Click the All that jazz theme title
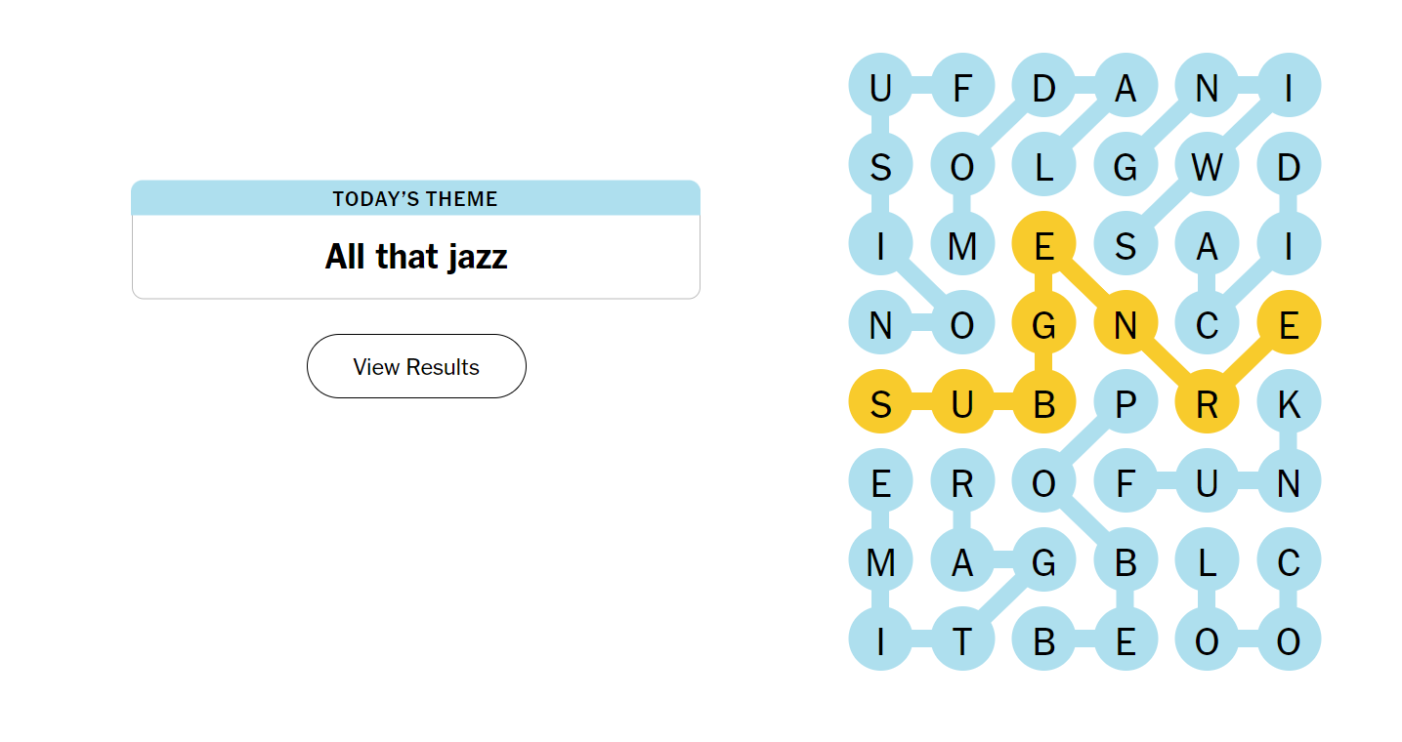Image resolution: width=1402 pixels, height=742 pixels. (x=416, y=257)
